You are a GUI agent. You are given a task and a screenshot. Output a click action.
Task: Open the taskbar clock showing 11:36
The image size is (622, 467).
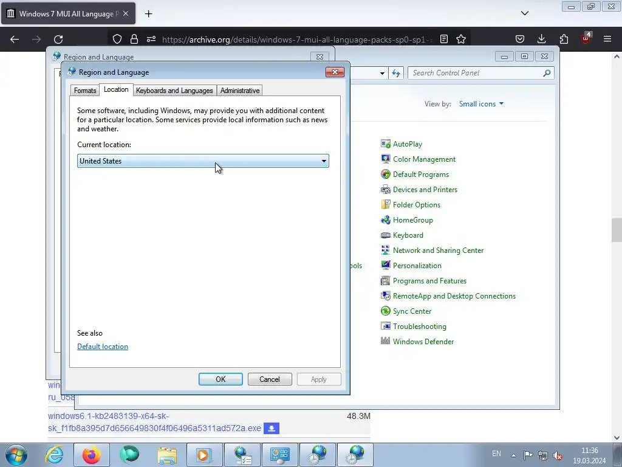(x=589, y=455)
